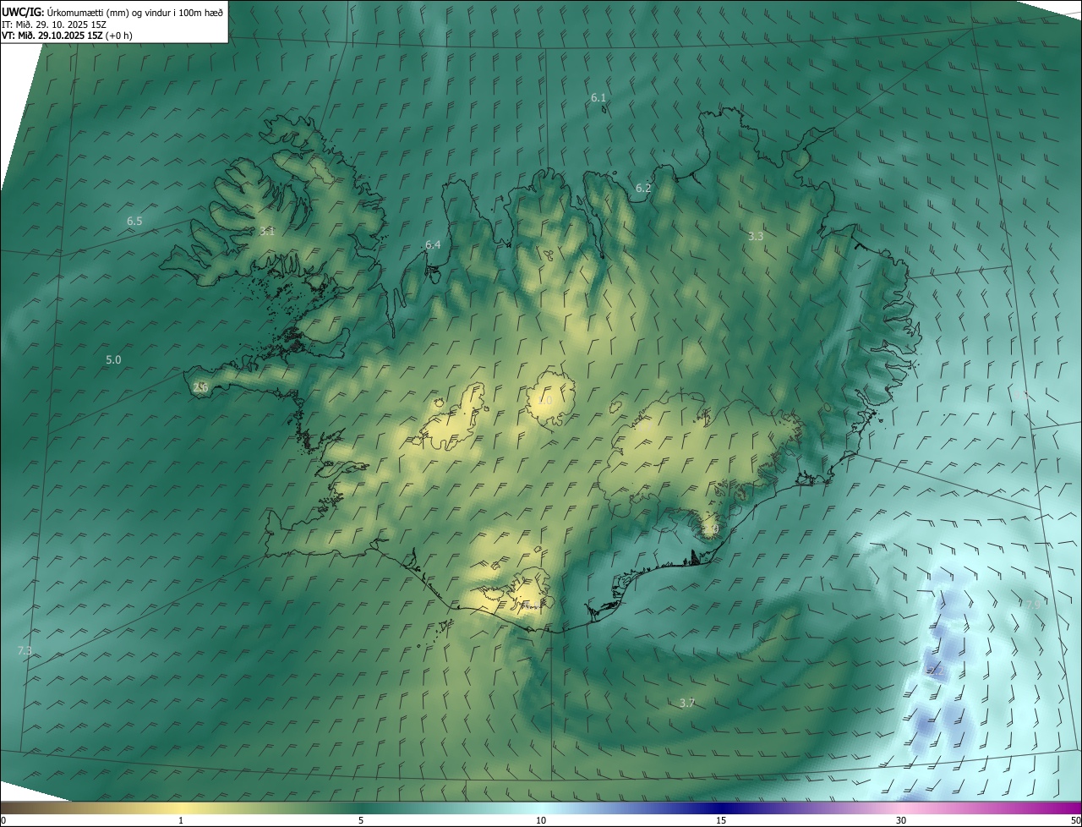Click the map title 'UWC/IG: Úrkomumætti (mm) og vindur'

click(112, 12)
